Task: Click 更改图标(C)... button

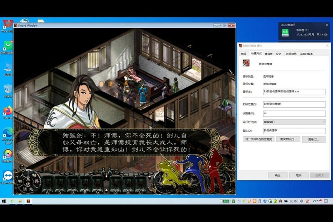Action: point(288,139)
